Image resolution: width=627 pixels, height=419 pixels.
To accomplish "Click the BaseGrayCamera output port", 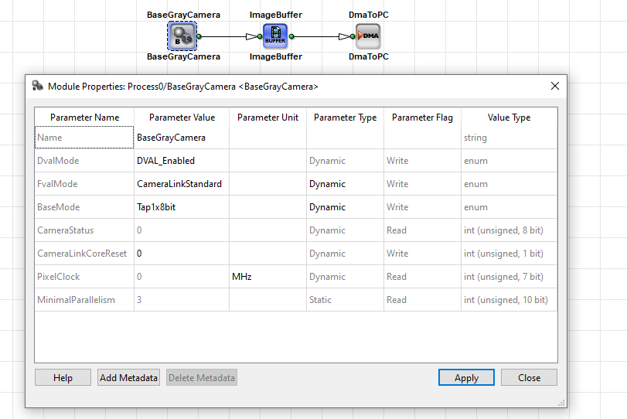I will [x=199, y=36].
